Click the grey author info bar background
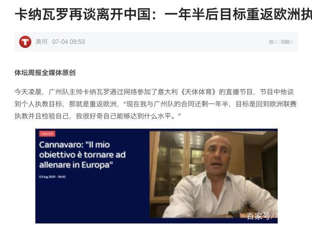The image size is (312, 225). (157, 42)
